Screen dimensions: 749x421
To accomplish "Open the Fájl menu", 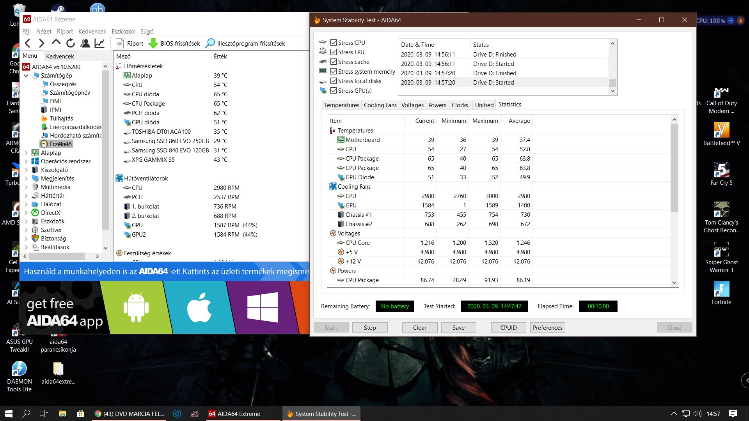I will (x=27, y=31).
